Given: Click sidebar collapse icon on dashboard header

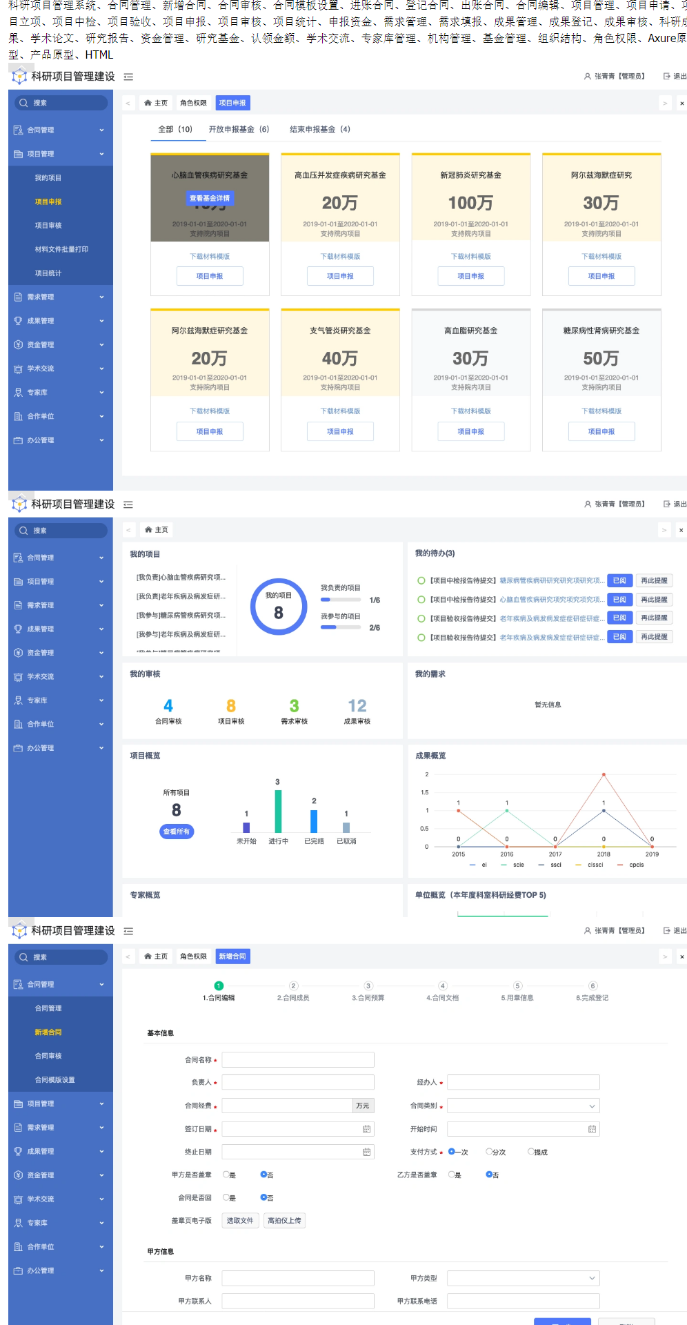Looking at the screenshot, I should [x=128, y=504].
